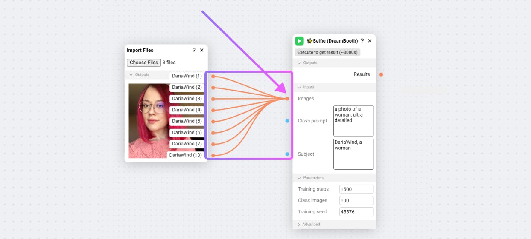Click the Training steps field

[356, 189]
